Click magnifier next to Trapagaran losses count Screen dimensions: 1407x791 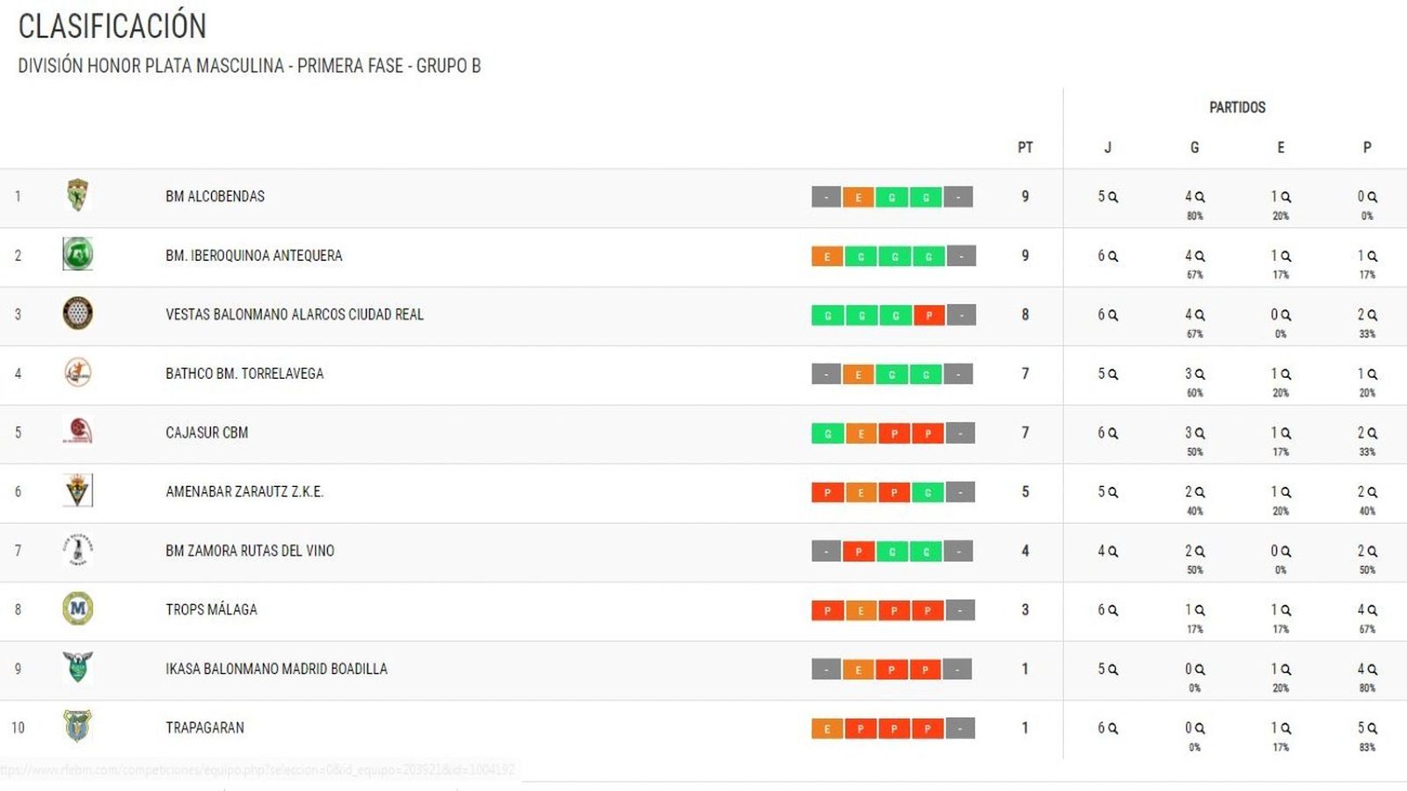pyautogui.click(x=1372, y=728)
